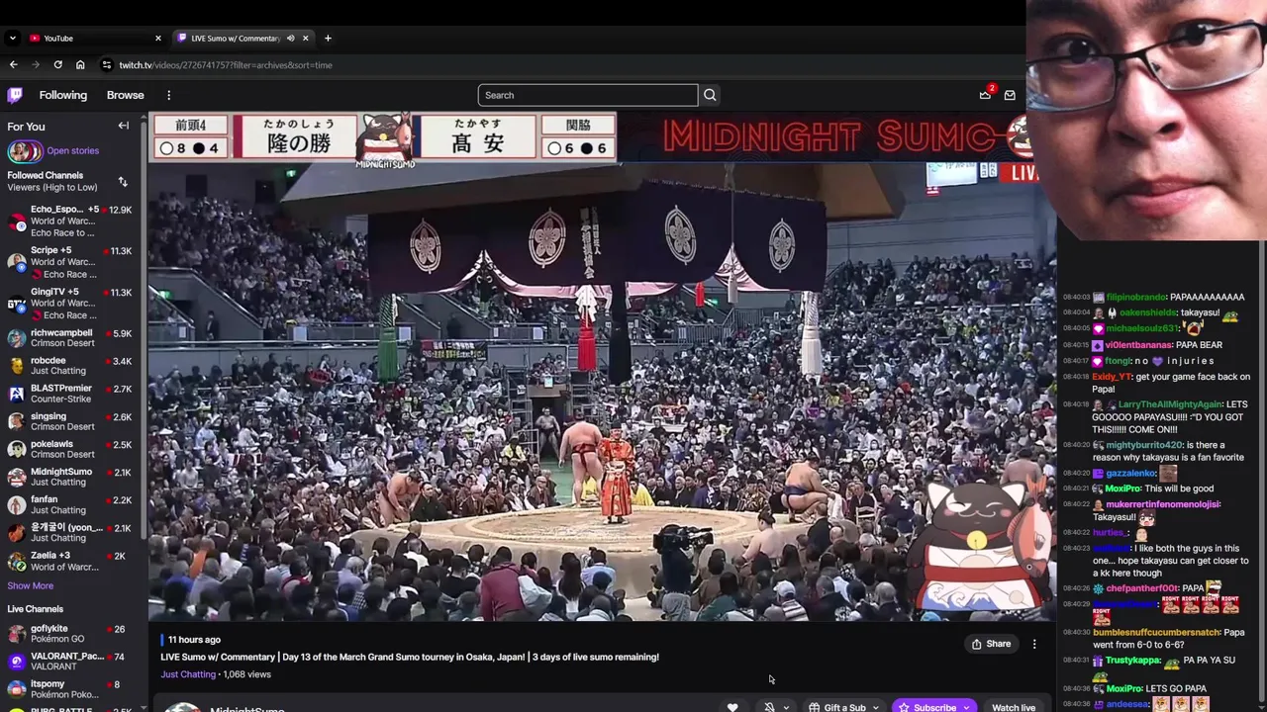1267x712 pixels.
Task: Open robcdee channel in sidebar
Action: [x=69, y=365]
